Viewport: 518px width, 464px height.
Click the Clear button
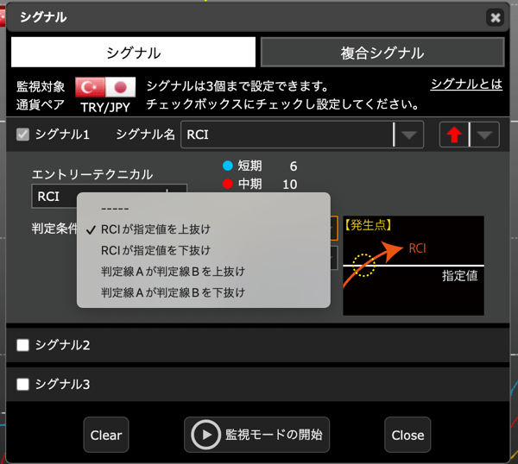tap(106, 435)
